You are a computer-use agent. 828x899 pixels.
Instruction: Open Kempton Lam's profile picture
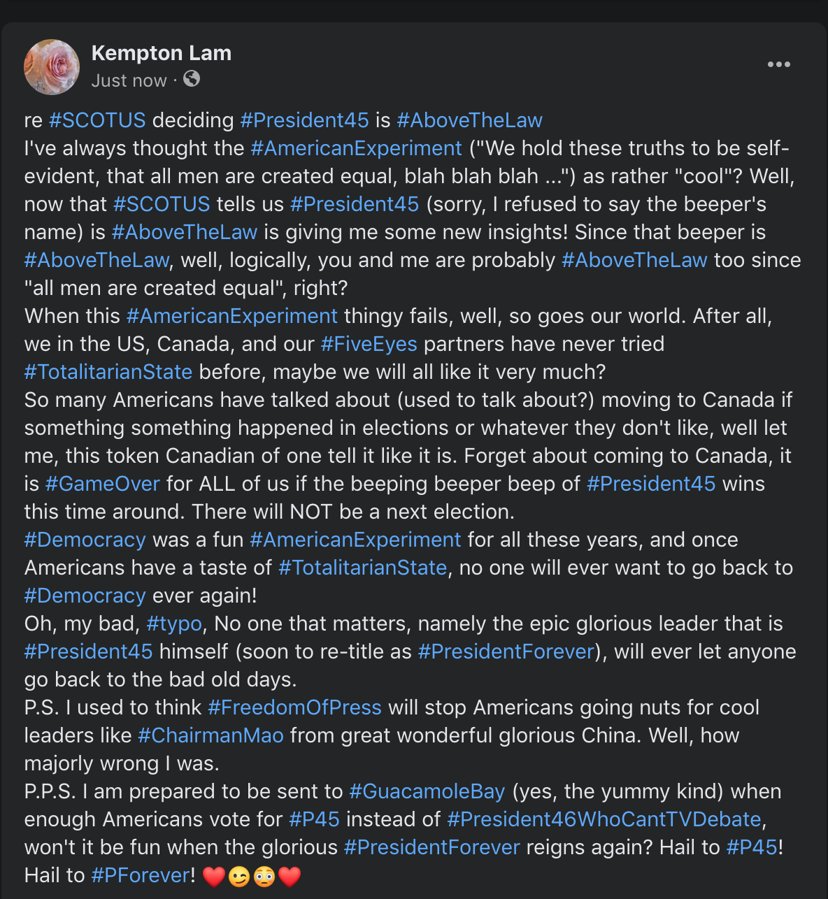click(52, 67)
